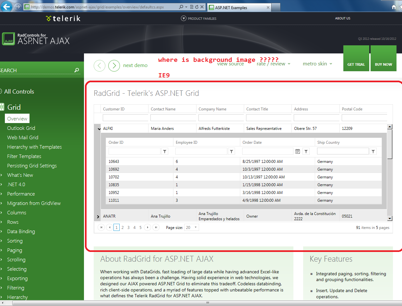The width and height of the screenshot is (402, 306).
Task: Click the Grid icon in the sidebar
Action: click(2, 107)
